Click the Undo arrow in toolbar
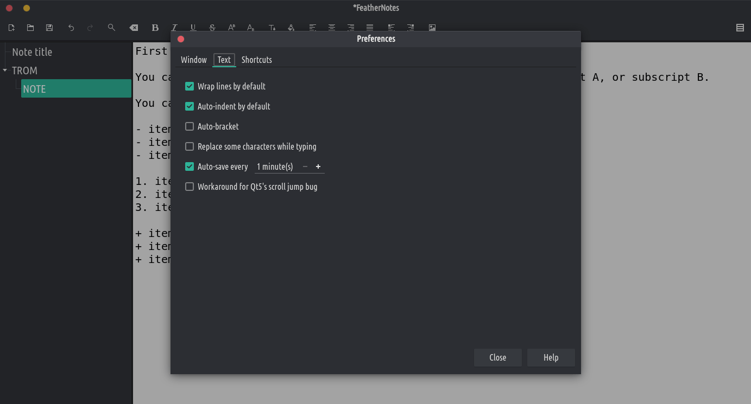Screen dimensions: 751x404 click(71, 28)
